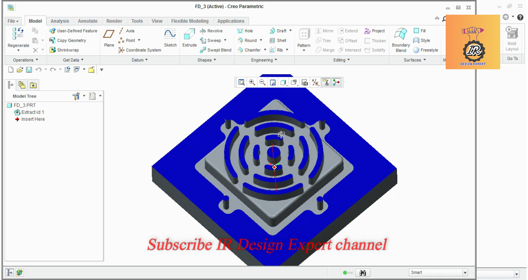Click the Refit view icon
Image resolution: width=528 pixels, height=280 pixels.
point(242,82)
